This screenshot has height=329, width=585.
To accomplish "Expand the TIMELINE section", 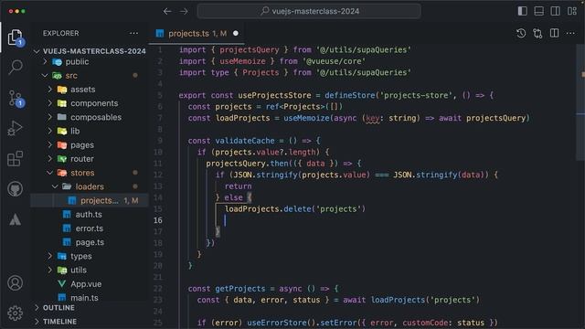I will (90, 322).
